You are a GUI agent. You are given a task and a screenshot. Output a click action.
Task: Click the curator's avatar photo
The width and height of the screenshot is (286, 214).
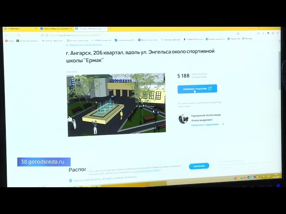(183, 119)
